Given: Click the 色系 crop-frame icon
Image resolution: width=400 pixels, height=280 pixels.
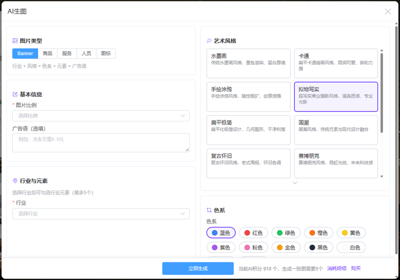Looking at the screenshot, I should click(209, 210).
